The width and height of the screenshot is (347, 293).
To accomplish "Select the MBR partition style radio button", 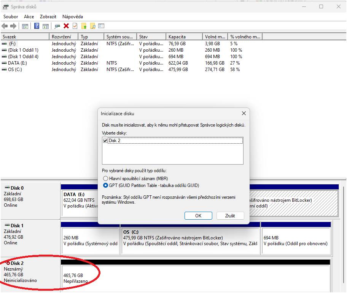I will pos(105,178).
